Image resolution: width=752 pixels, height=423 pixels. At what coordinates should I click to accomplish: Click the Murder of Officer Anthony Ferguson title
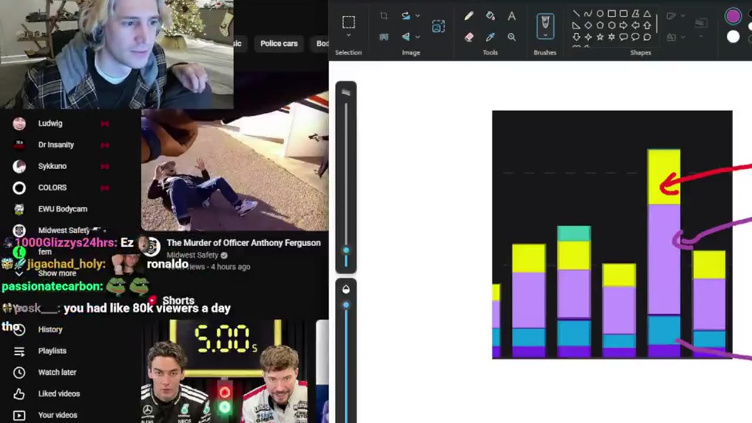click(x=243, y=243)
